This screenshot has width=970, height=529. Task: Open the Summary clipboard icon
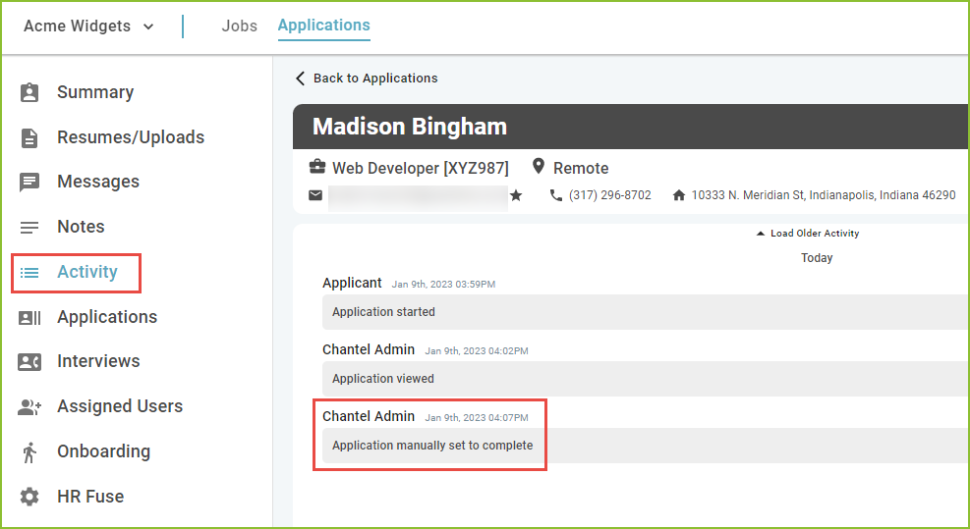click(29, 92)
